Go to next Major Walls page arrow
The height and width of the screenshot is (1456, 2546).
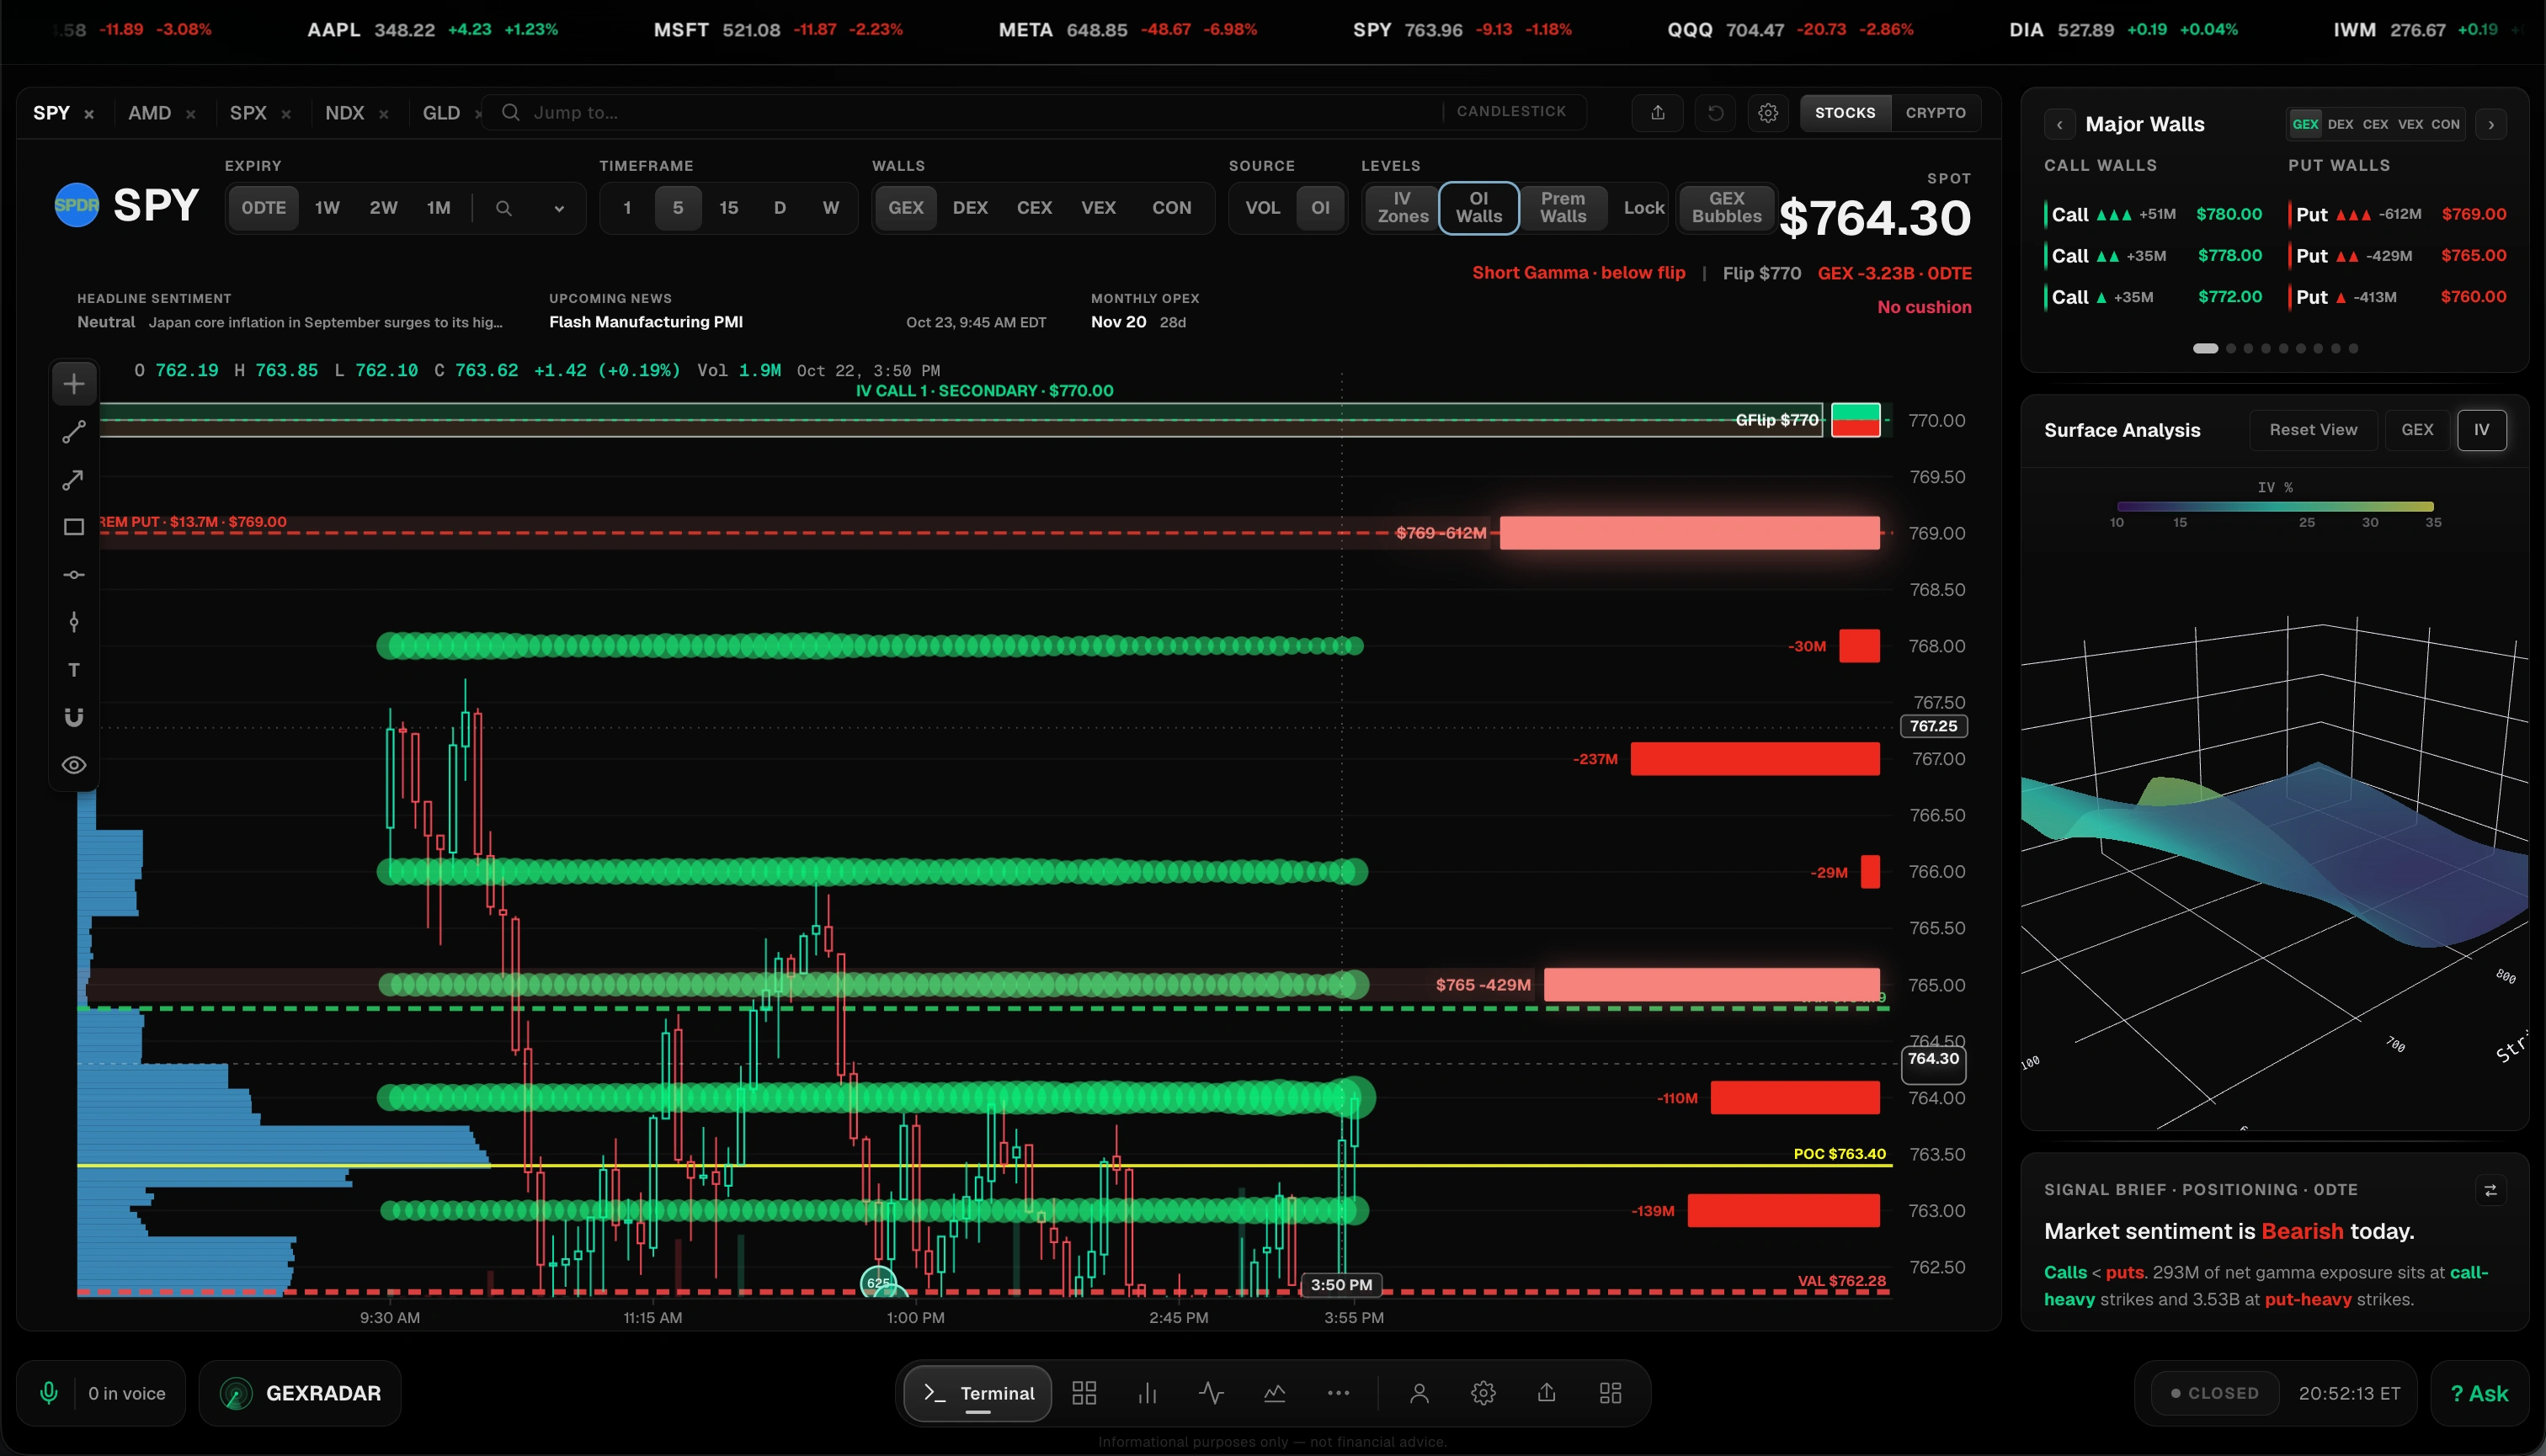pyautogui.click(x=2491, y=125)
